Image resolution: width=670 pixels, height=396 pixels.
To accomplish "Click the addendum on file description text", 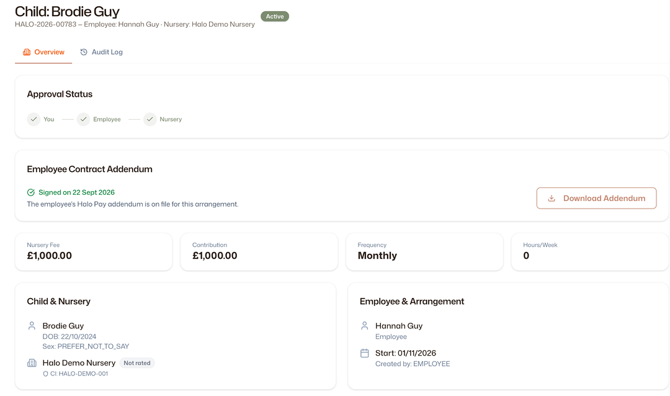I will (x=133, y=204).
